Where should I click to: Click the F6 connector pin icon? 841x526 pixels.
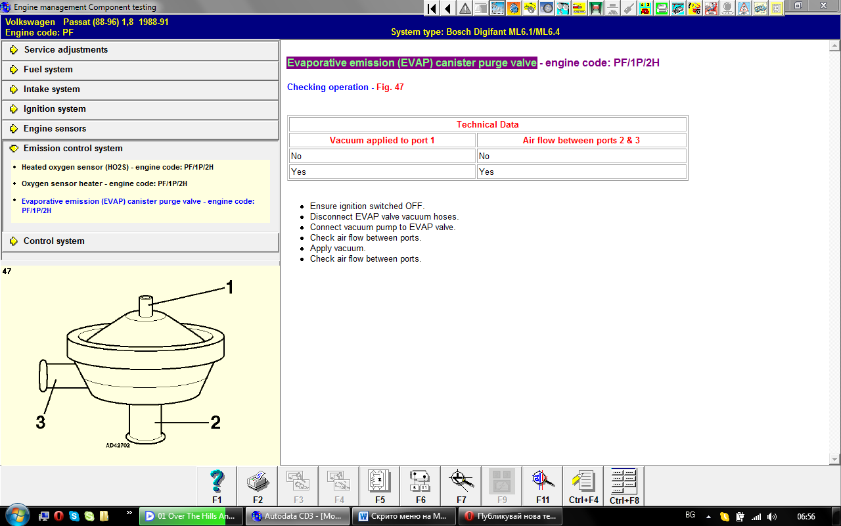click(x=420, y=482)
